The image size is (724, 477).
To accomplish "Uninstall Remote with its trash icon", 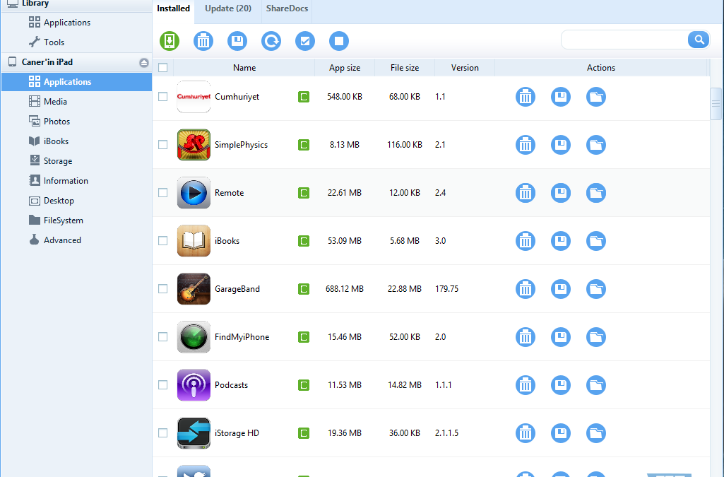I will (526, 193).
